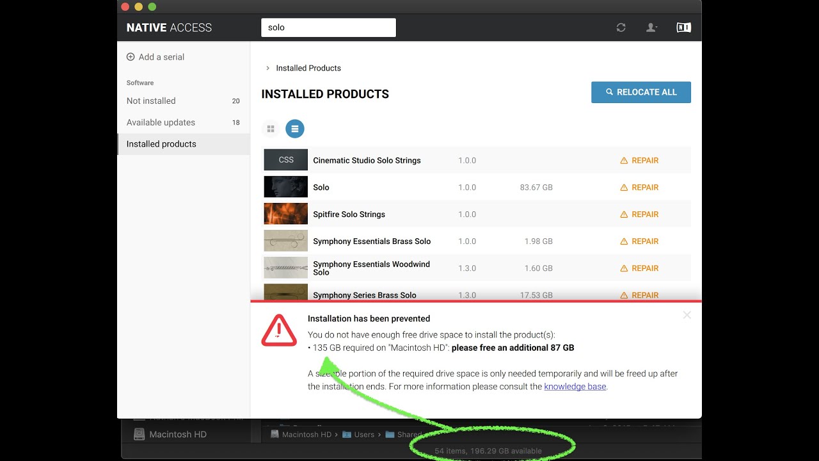This screenshot has height=461, width=819.
Task: Open the knowledge base link
Action: pos(575,387)
